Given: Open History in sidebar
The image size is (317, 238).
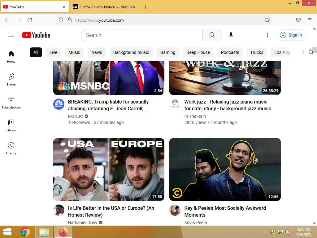Looking at the screenshot, I should pyautogui.click(x=11, y=148).
